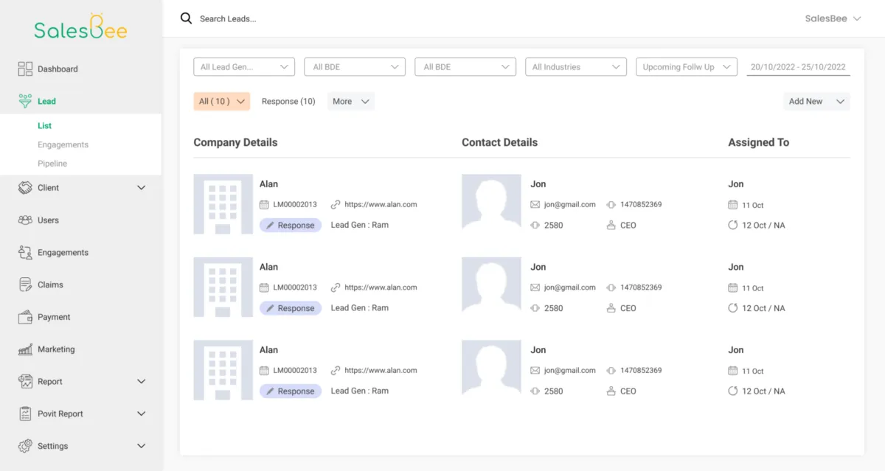Screen dimensions: 885x471
Task: Select the Response (10) tab
Action: pos(288,102)
